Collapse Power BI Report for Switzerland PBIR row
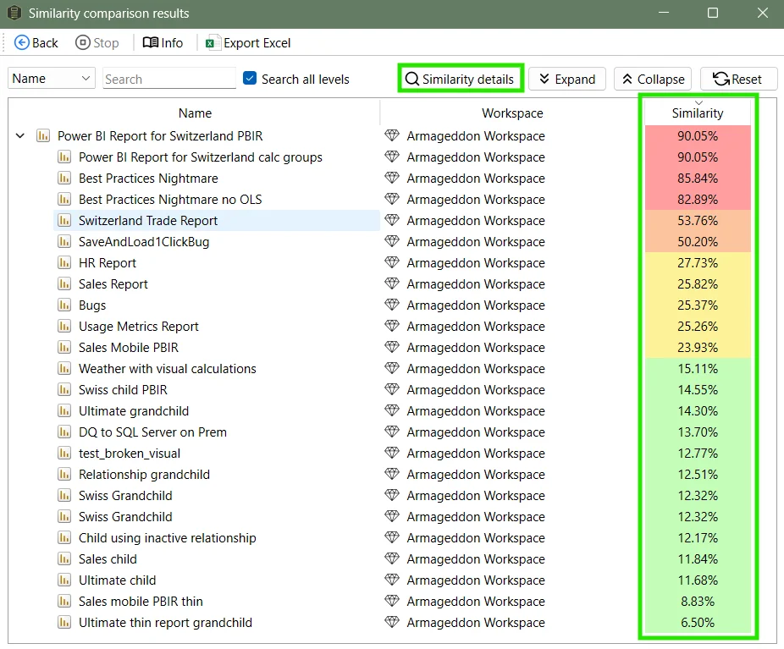784x649 pixels. [x=20, y=136]
